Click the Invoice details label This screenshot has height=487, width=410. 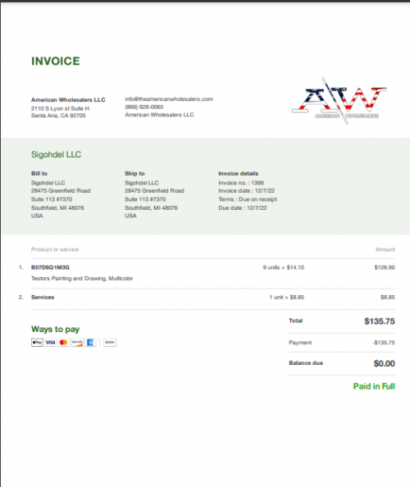click(x=239, y=173)
